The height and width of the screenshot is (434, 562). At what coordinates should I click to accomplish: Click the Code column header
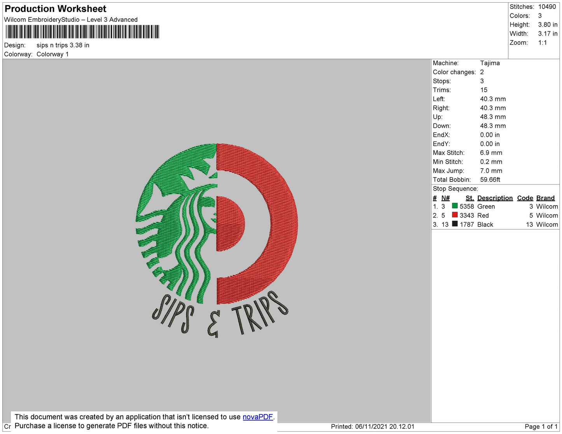525,198
